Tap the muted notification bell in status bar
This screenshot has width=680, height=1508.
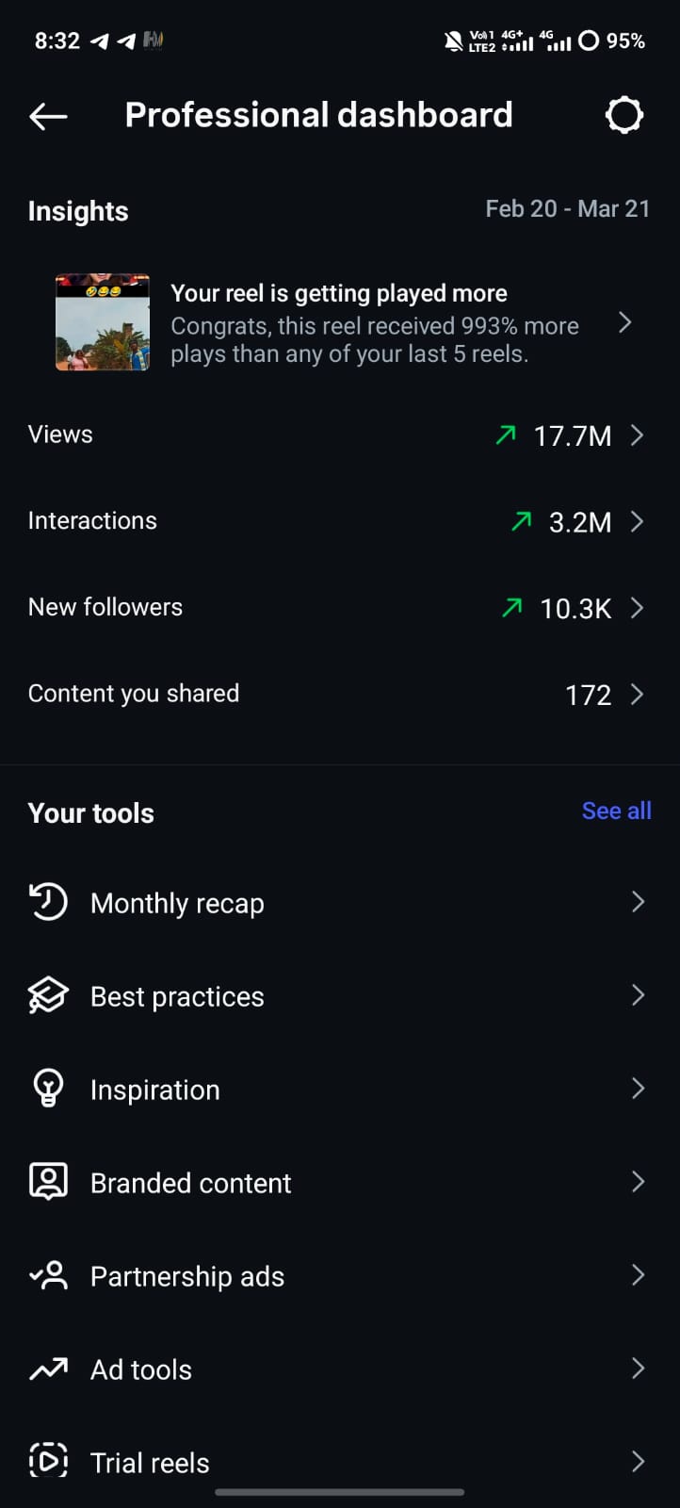pos(453,41)
